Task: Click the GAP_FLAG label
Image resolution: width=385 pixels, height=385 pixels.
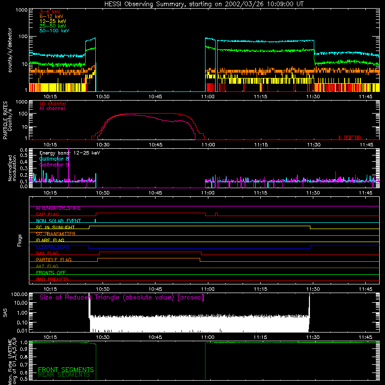Action: click(x=47, y=214)
